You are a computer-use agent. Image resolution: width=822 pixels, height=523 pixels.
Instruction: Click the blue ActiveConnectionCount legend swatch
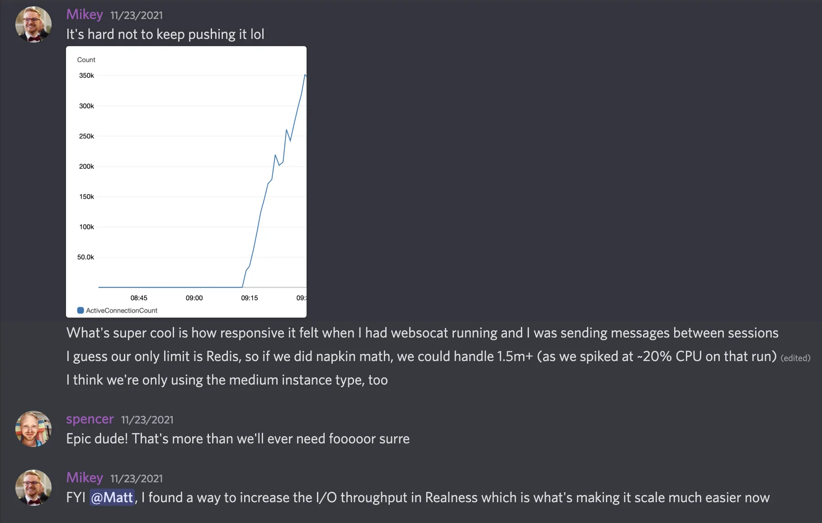click(80, 310)
